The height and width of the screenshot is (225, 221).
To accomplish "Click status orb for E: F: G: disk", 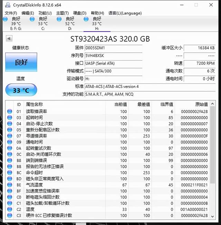I will [5, 19].
